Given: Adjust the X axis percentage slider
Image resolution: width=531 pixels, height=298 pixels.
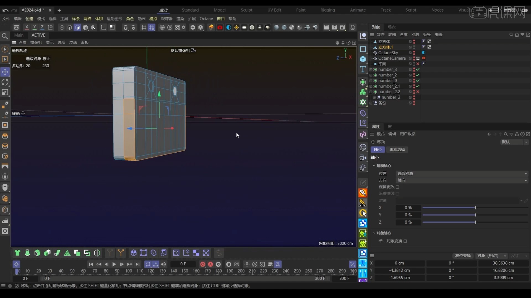Looking at the screenshot, I should click(x=475, y=208).
